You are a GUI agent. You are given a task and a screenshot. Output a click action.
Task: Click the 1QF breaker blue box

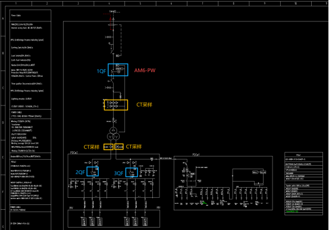tap(118, 70)
